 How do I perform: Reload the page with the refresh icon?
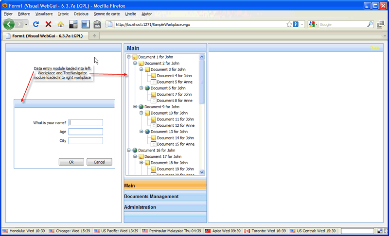36,24
